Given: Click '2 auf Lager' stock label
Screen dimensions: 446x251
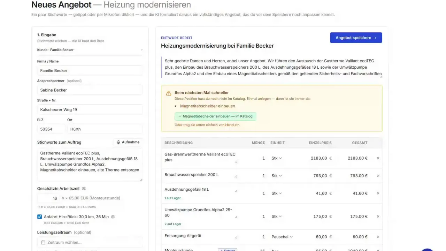Looking at the screenshot, I should click(173, 224).
